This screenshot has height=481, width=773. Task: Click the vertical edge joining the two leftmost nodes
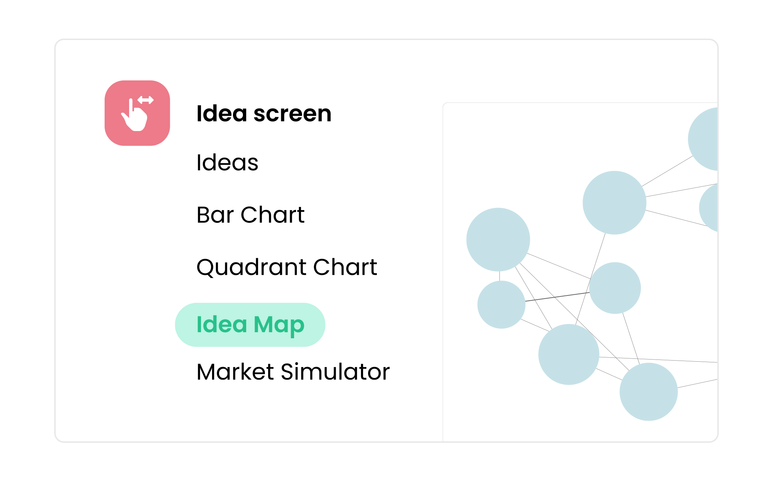pyautogui.click(x=499, y=276)
